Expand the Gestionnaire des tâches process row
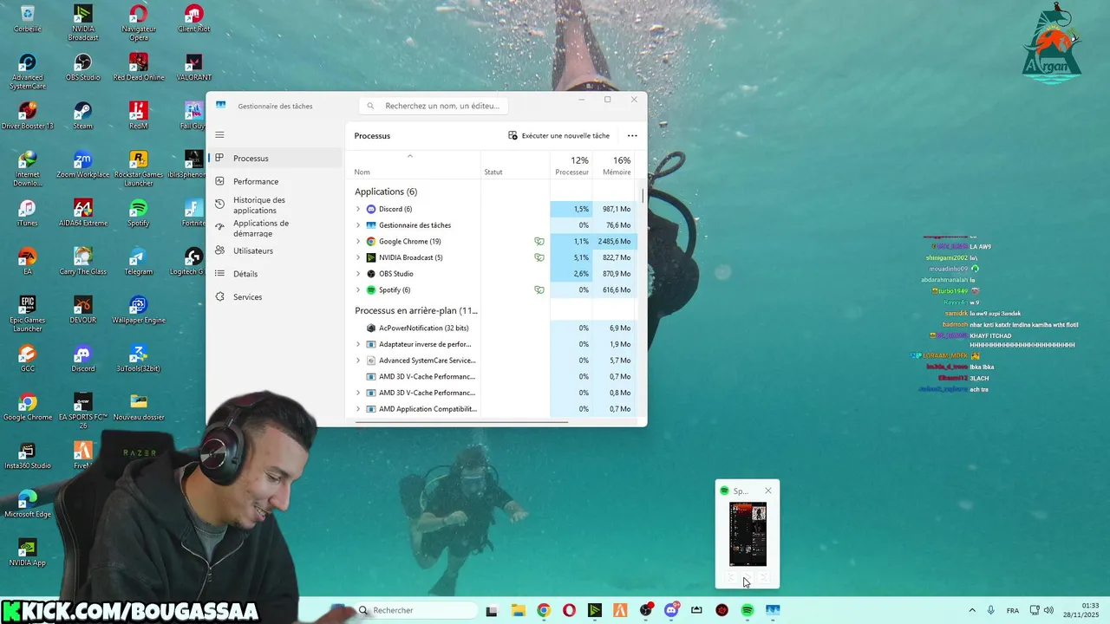 pos(358,225)
